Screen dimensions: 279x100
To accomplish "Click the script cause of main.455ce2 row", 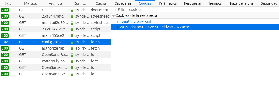I will click(96, 35).
